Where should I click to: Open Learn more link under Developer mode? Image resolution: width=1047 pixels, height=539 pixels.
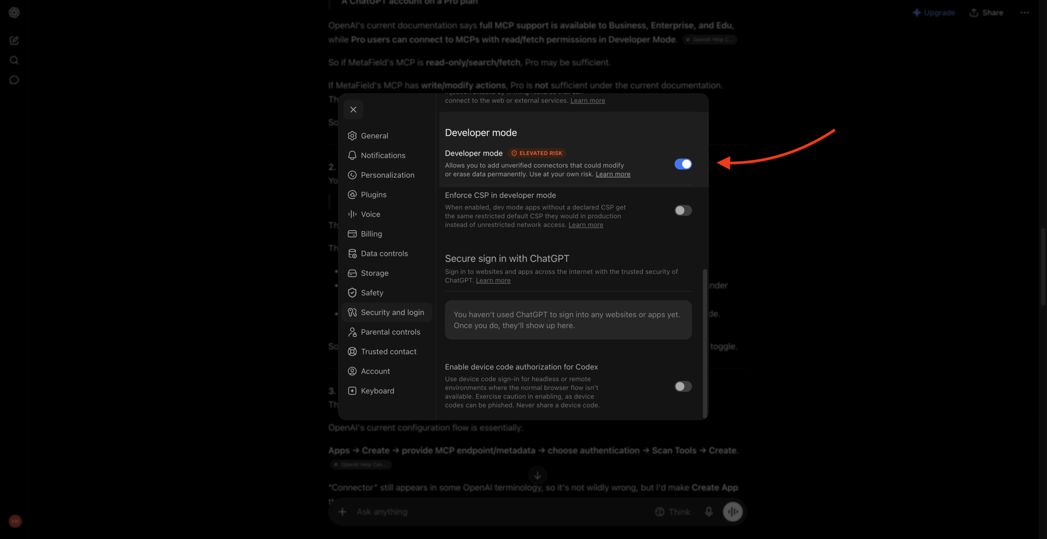point(613,174)
